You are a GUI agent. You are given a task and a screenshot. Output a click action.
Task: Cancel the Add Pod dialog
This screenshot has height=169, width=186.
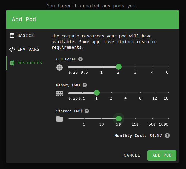(132, 155)
